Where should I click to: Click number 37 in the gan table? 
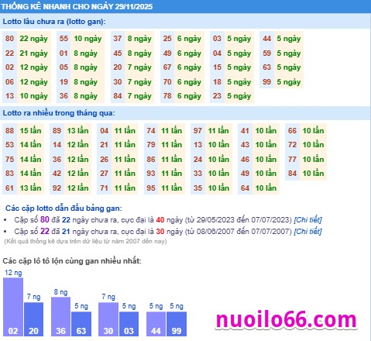(118, 39)
